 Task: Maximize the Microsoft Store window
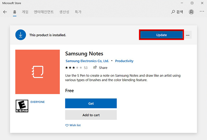(192, 3)
